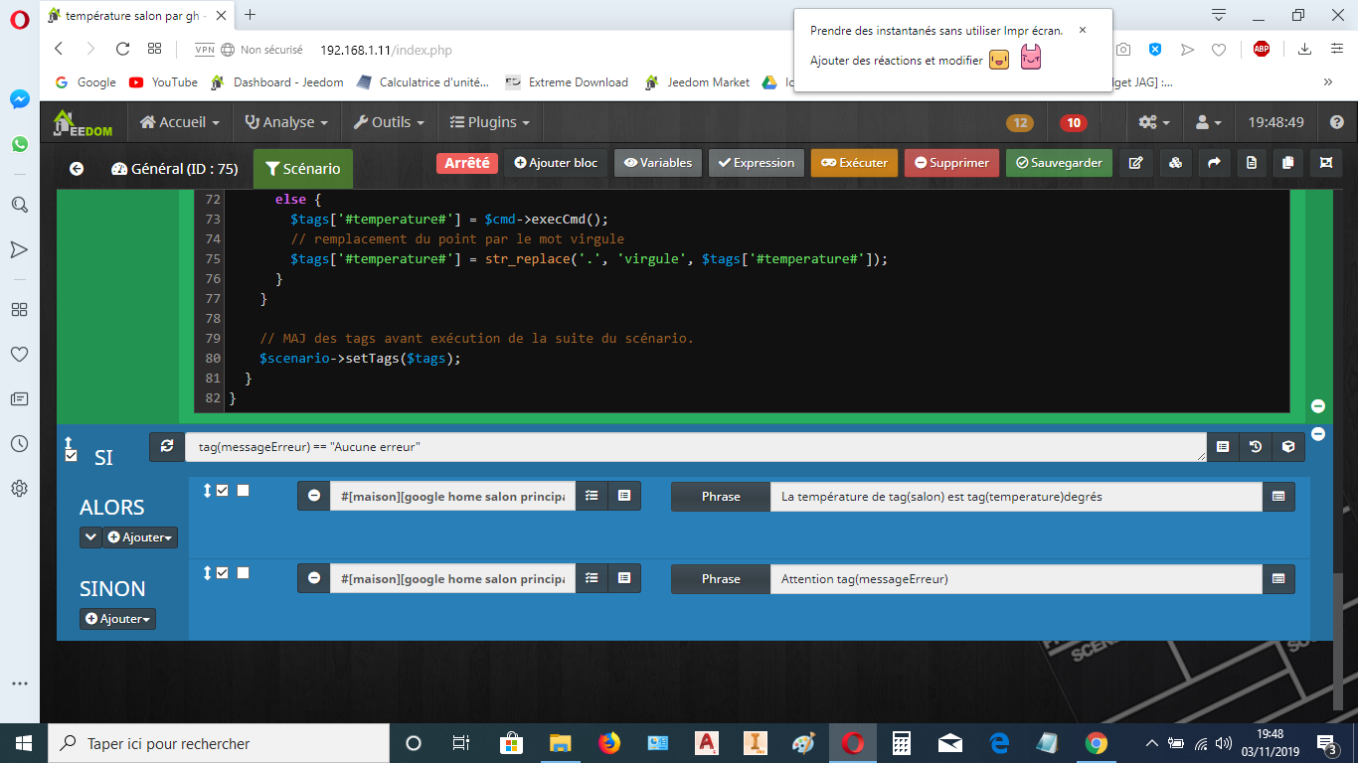
Task: Open the SINON Ajouter dropdown
Action: coord(117,619)
